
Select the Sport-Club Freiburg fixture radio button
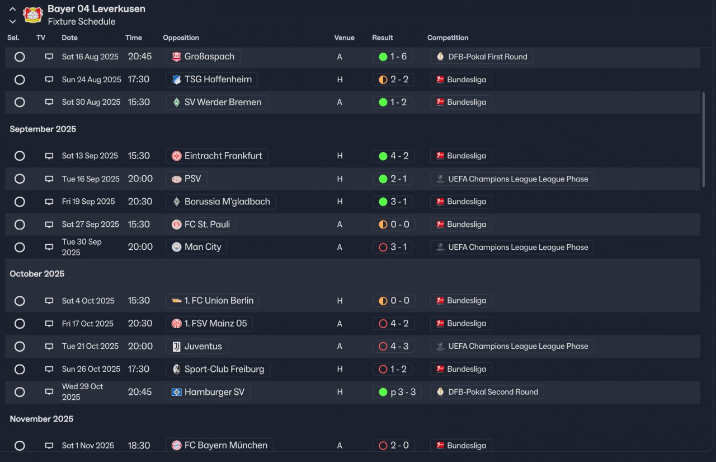20,369
